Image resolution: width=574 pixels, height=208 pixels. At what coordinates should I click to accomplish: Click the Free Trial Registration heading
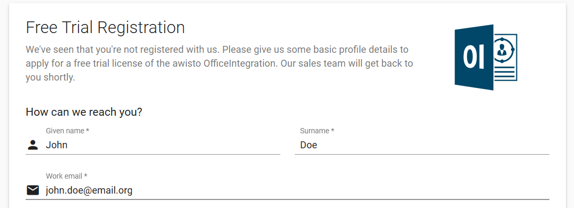point(105,28)
